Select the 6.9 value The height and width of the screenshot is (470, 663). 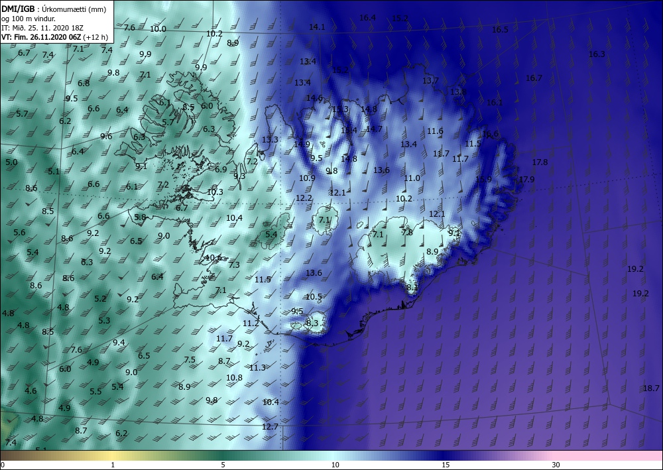pos(221,170)
